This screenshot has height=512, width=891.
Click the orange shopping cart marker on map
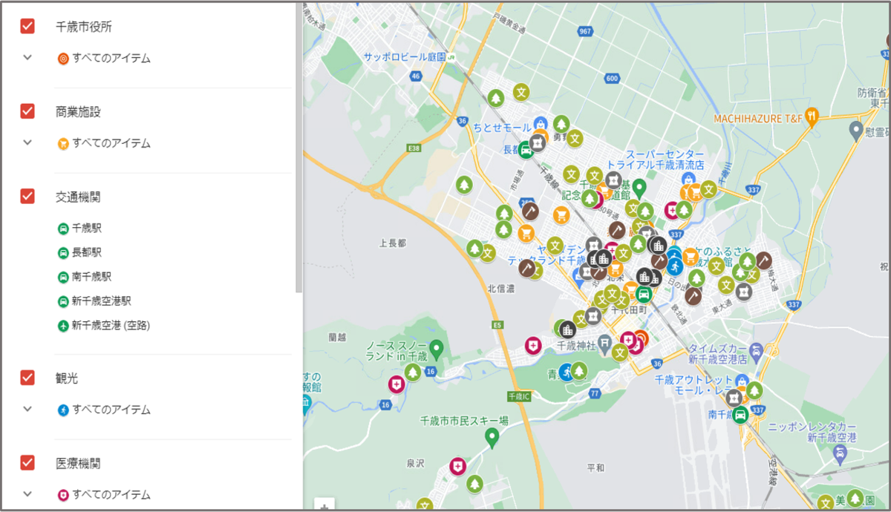tap(562, 216)
